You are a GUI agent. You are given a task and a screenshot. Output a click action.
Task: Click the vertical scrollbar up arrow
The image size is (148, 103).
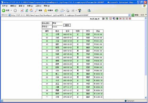click(146, 18)
